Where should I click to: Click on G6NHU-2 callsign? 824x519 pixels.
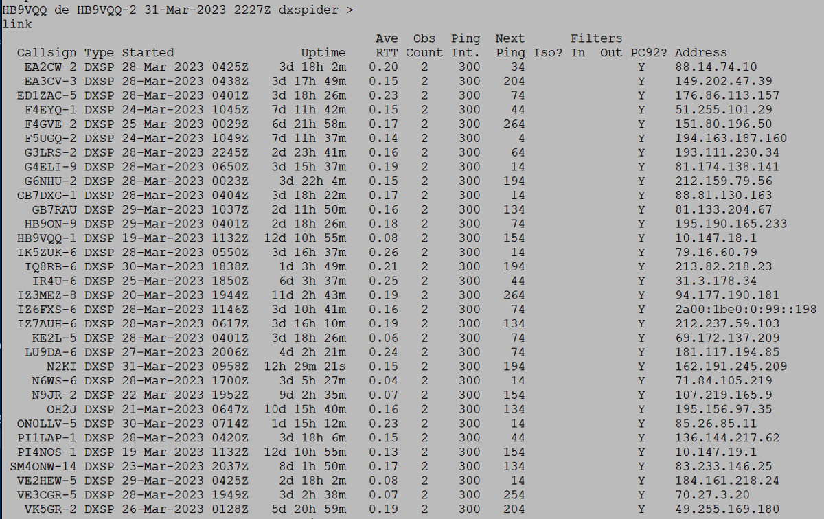51,181
